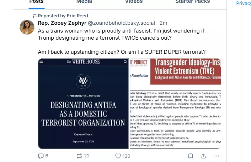Open the Designating Antifa White House image

tap(83, 104)
